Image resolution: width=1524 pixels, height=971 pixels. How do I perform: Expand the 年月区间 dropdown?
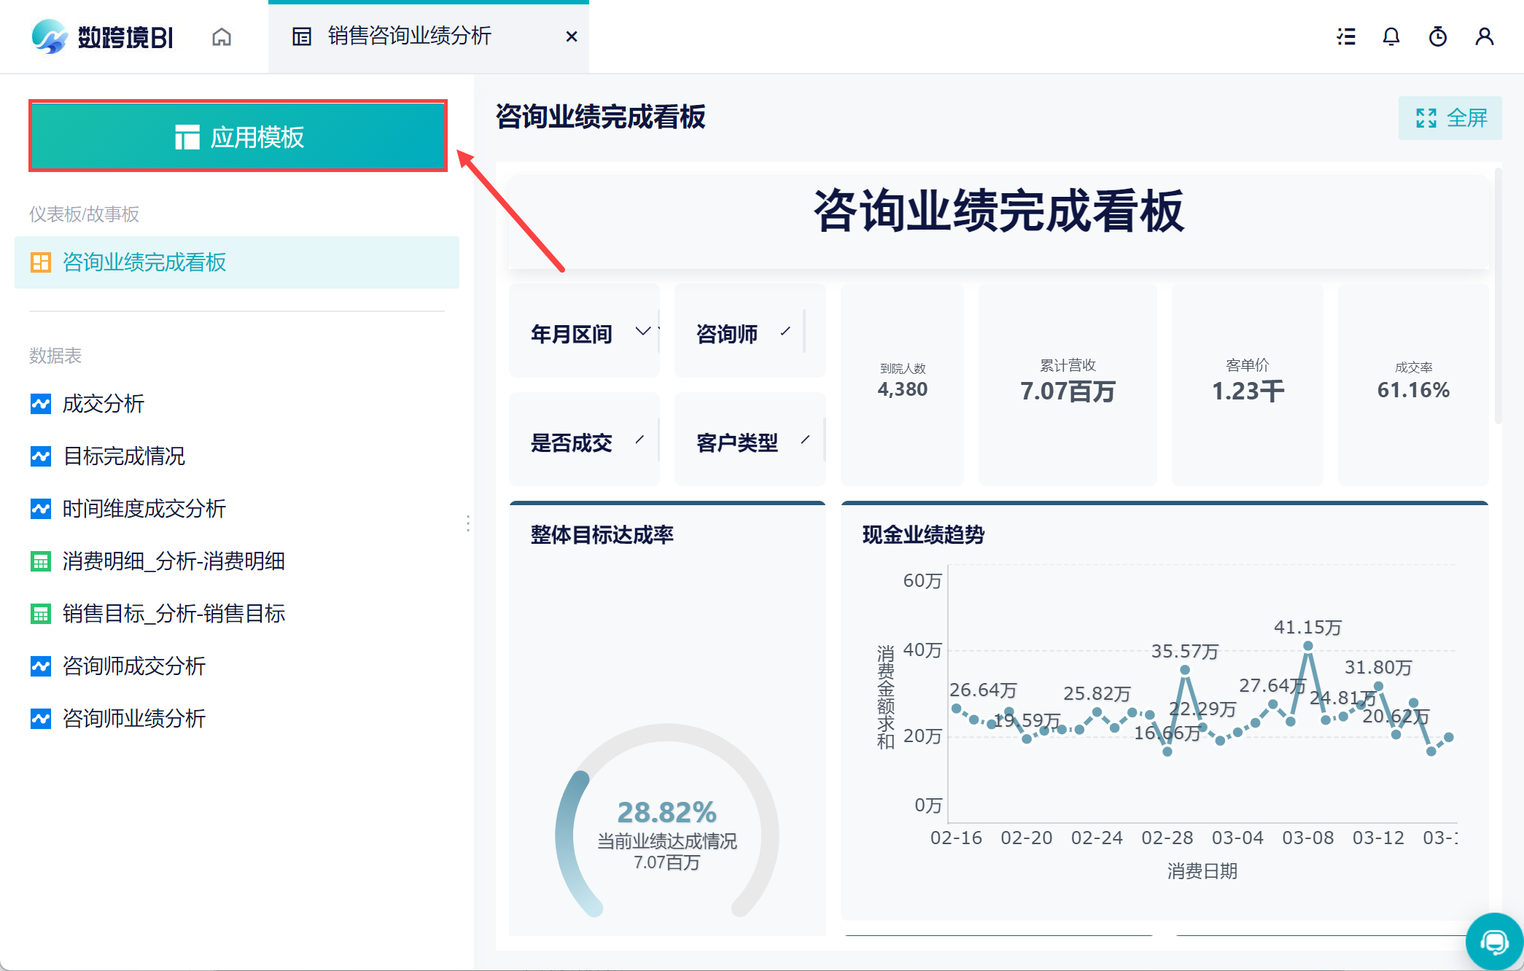[x=642, y=332]
